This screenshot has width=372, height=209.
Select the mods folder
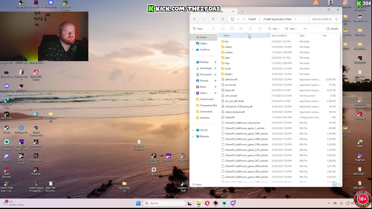[228, 69]
